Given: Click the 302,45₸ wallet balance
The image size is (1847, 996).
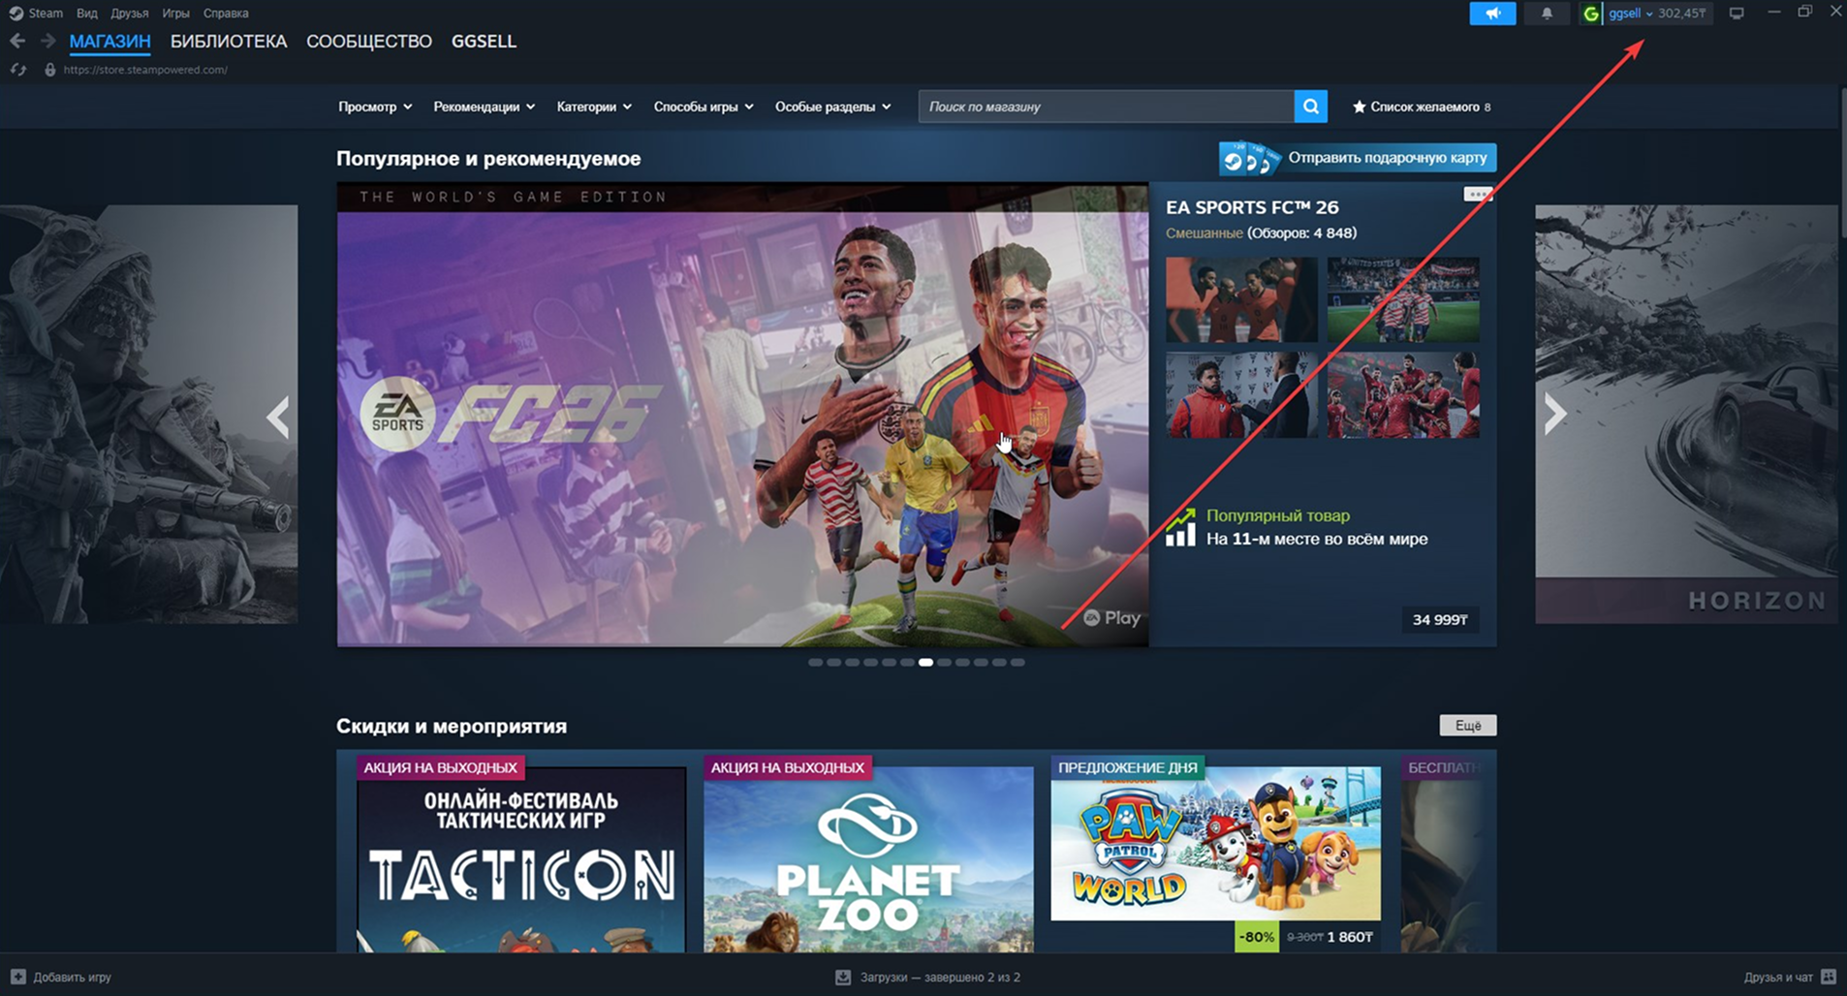Looking at the screenshot, I should point(1682,14).
